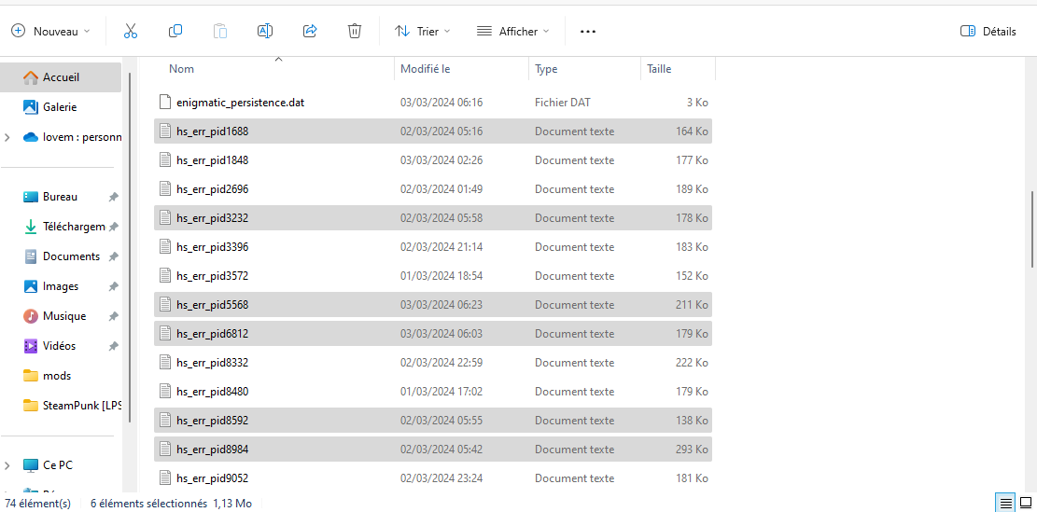Sort by the Type column header
The height and width of the screenshot is (512, 1037).
click(x=546, y=69)
